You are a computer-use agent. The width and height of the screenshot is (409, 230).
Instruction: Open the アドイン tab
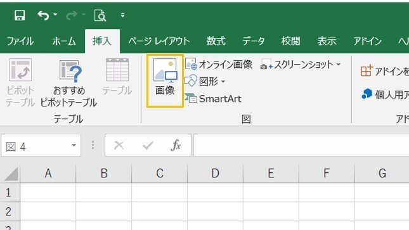pyautogui.click(x=368, y=41)
